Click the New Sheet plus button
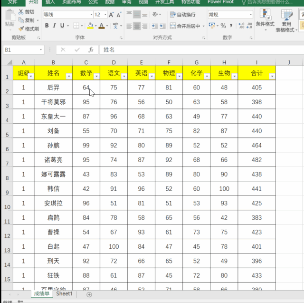 click(89, 294)
